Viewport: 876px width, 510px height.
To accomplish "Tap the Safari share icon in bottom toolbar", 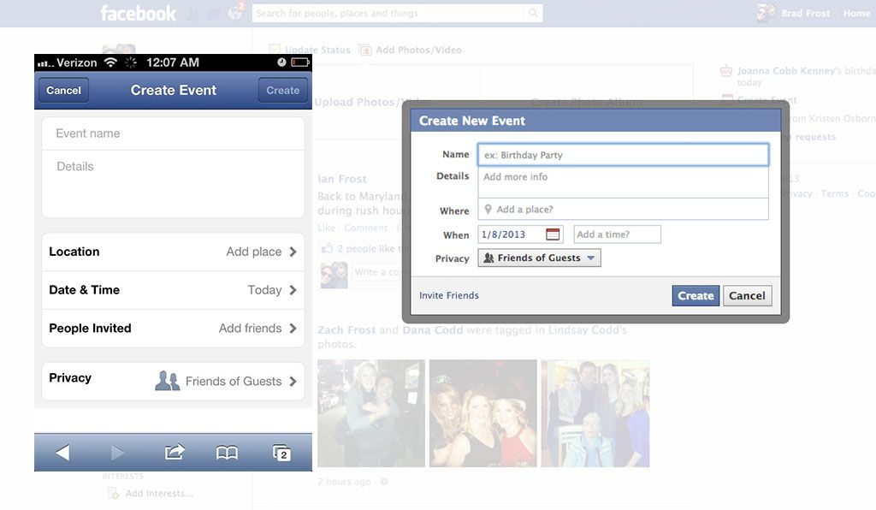I will (174, 454).
